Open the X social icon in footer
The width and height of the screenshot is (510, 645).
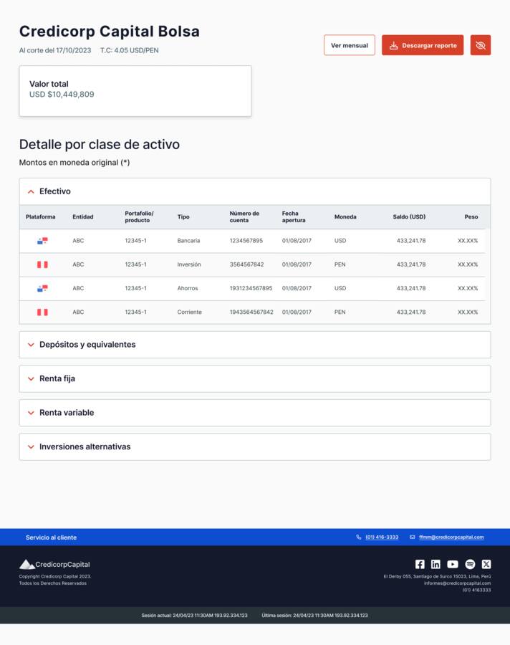point(486,564)
